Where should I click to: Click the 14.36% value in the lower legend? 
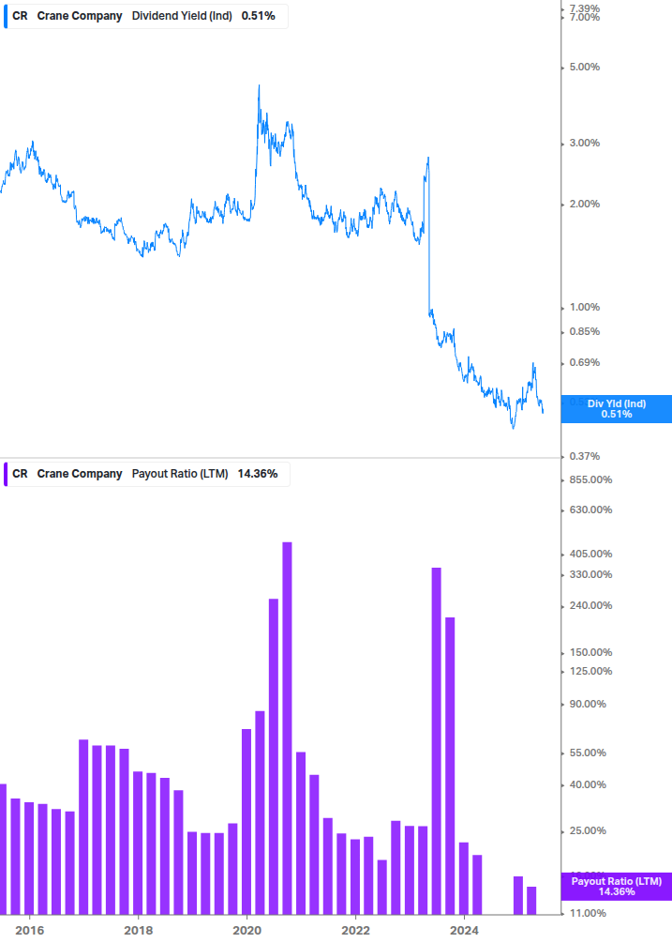coord(258,474)
